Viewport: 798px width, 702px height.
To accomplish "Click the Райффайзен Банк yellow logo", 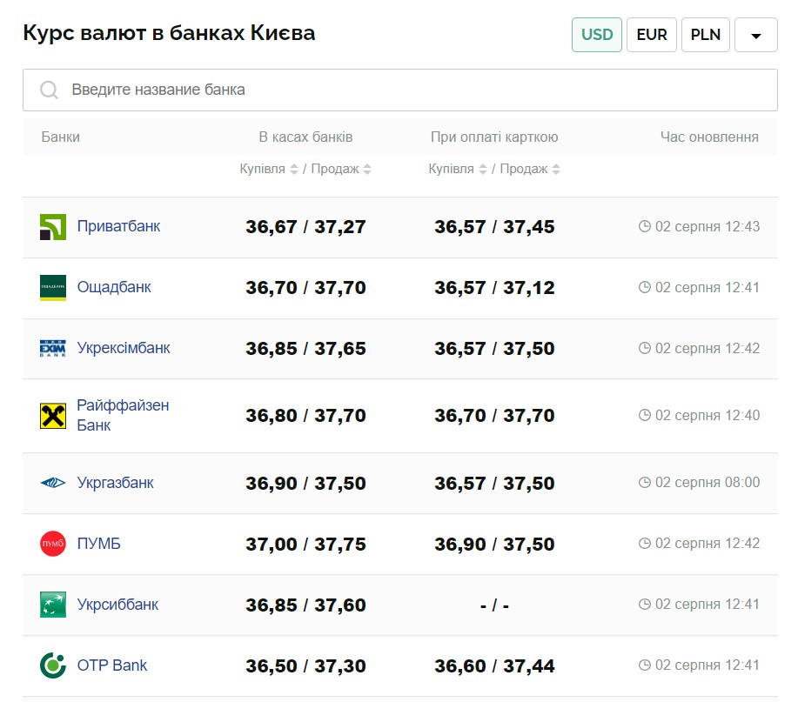I will click(x=53, y=416).
